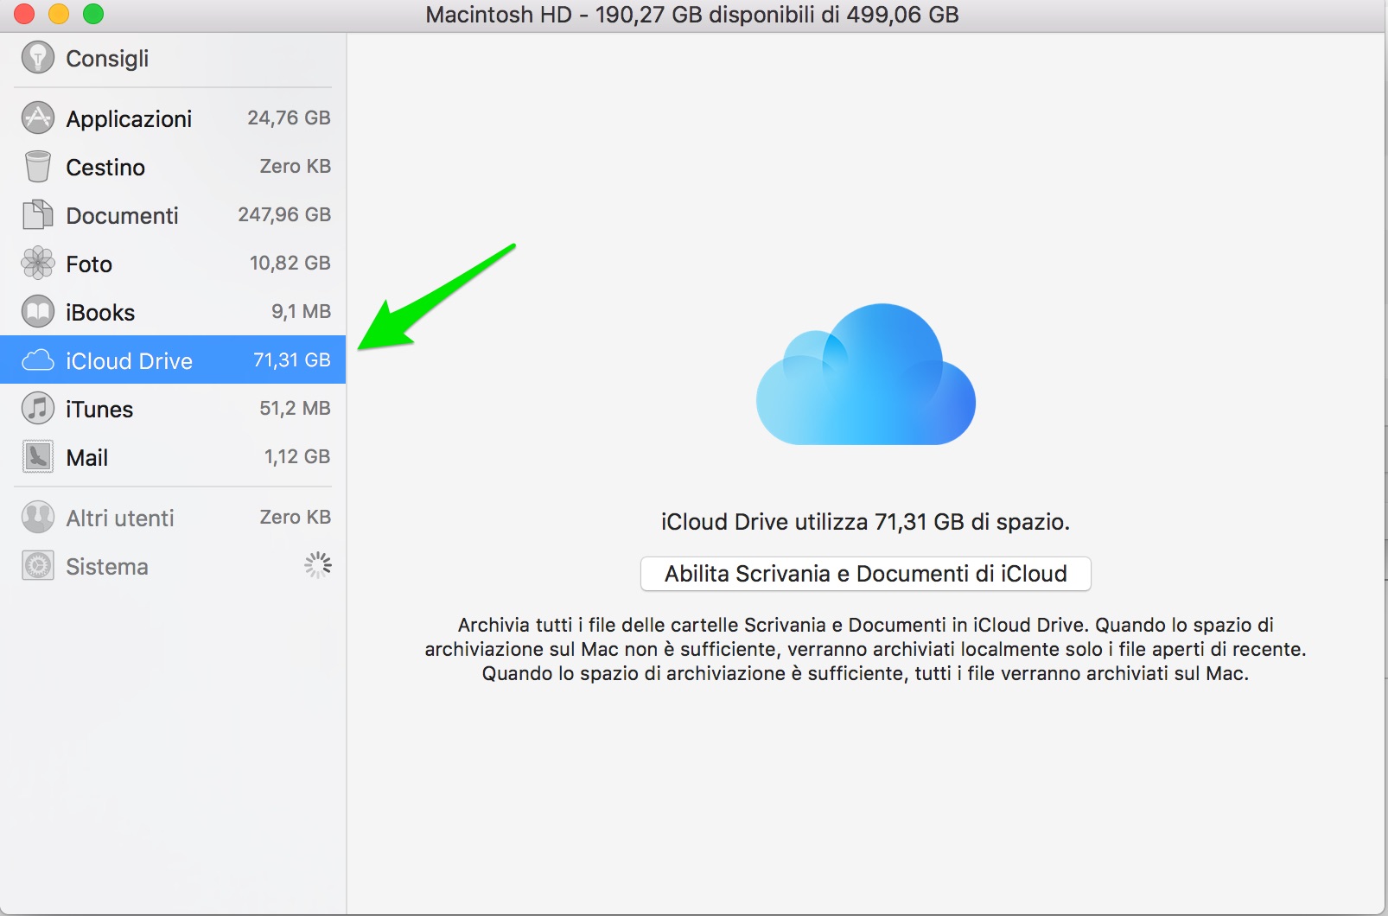This screenshot has height=916, width=1388.
Task: Click the Altri utenti people icon
Action: coord(38,518)
